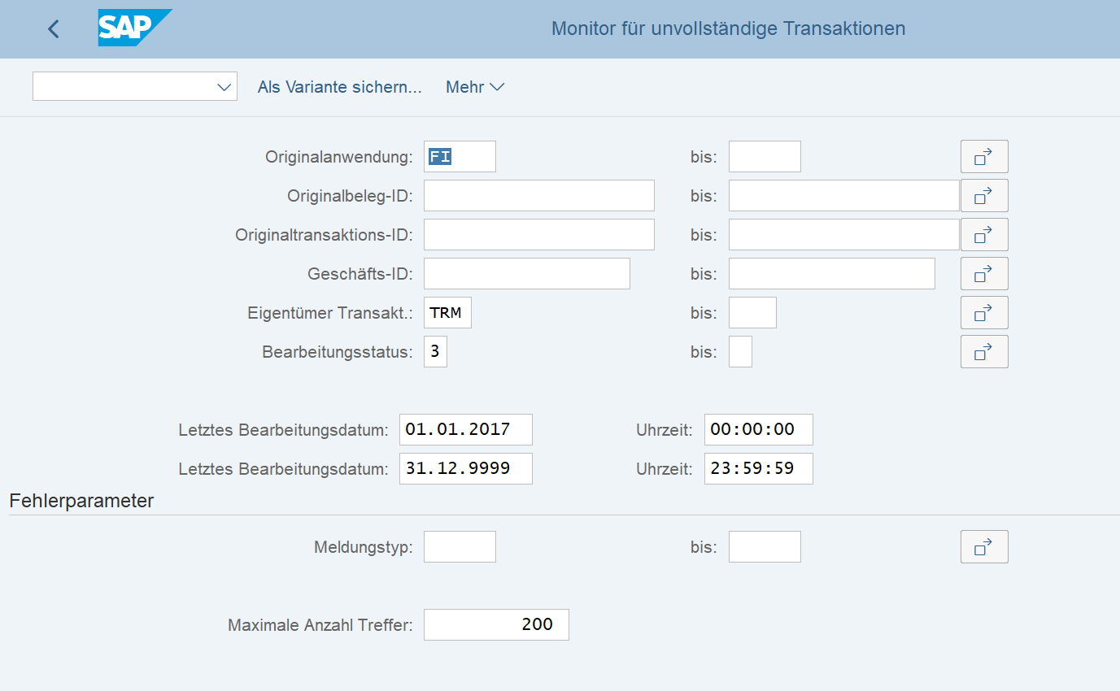The image size is (1120, 691).
Task: Open multiple selection for Bearbeitungsstatus
Action: pyautogui.click(x=983, y=352)
